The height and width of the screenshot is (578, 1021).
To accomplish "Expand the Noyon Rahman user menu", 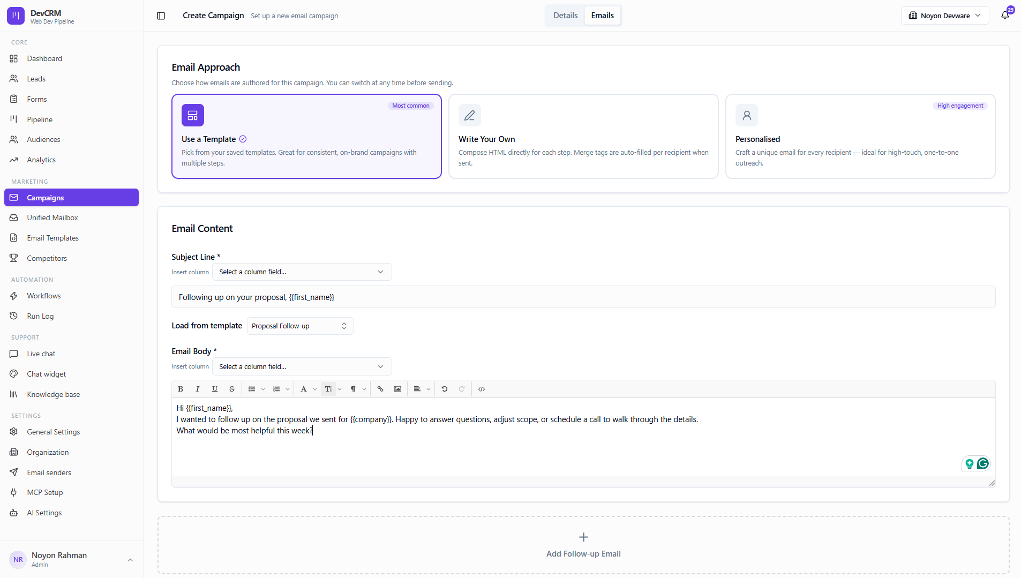I will pyautogui.click(x=71, y=559).
